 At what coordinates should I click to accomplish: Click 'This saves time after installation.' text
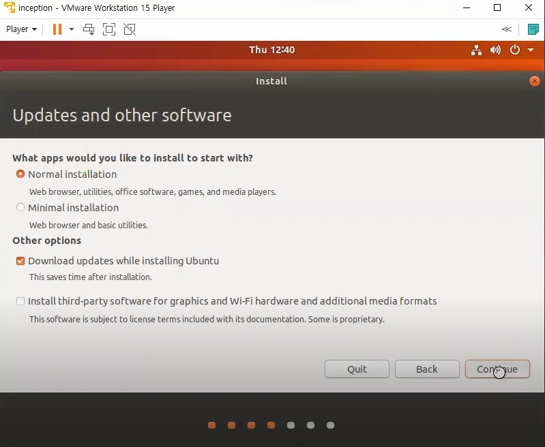91,277
